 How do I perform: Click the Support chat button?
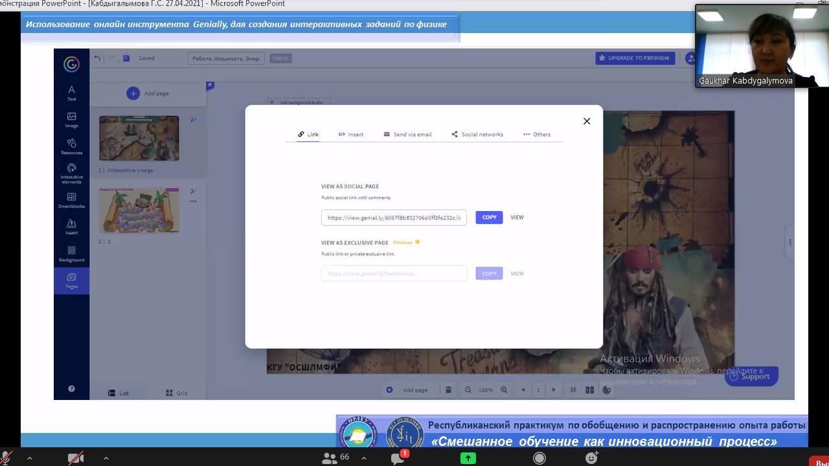pyautogui.click(x=751, y=376)
